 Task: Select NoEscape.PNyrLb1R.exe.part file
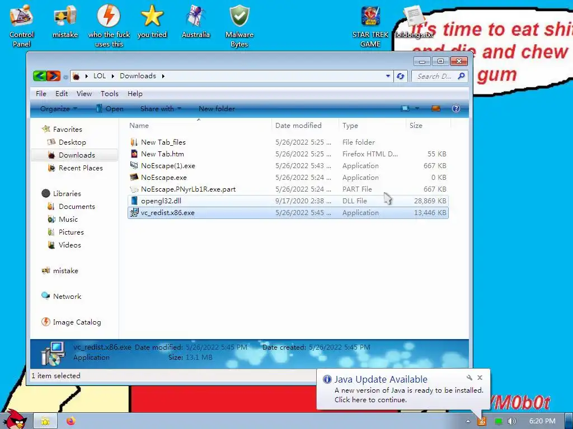pyautogui.click(x=288, y=189)
